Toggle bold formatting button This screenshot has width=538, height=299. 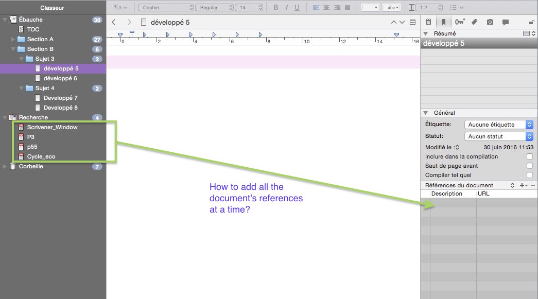click(x=276, y=8)
